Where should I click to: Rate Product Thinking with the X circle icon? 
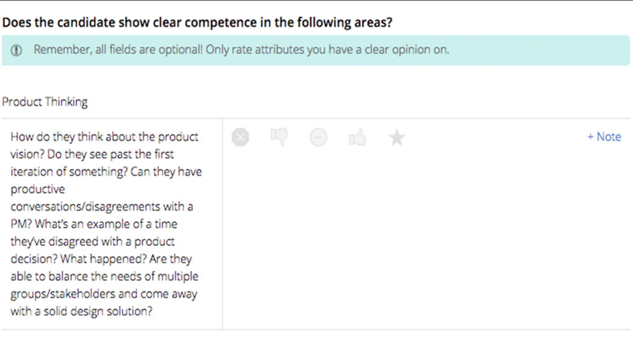pos(240,138)
